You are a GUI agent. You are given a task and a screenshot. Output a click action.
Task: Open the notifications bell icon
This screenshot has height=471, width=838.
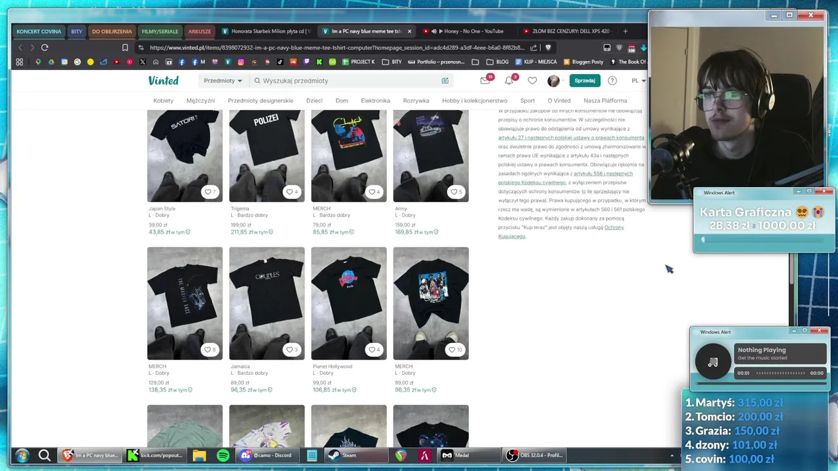tap(509, 80)
